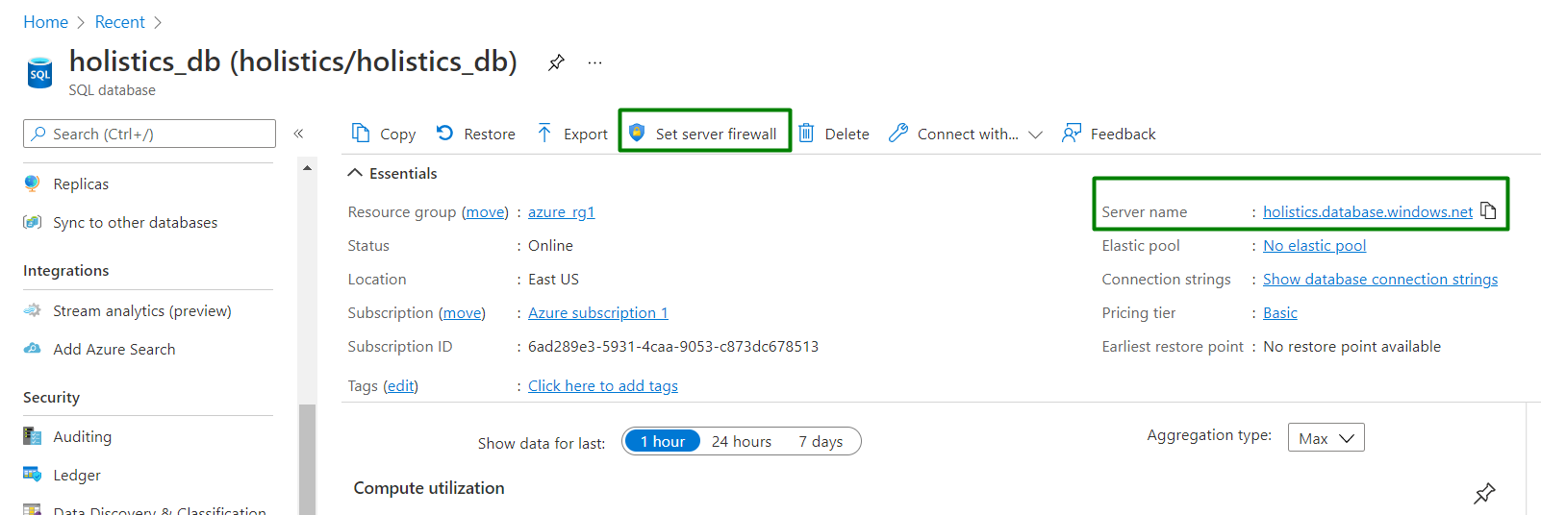Open the ellipsis more options menu
The image size is (1541, 515).
coord(595,62)
